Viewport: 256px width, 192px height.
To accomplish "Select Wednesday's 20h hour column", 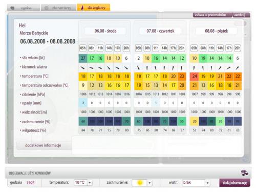I will click(126, 48).
